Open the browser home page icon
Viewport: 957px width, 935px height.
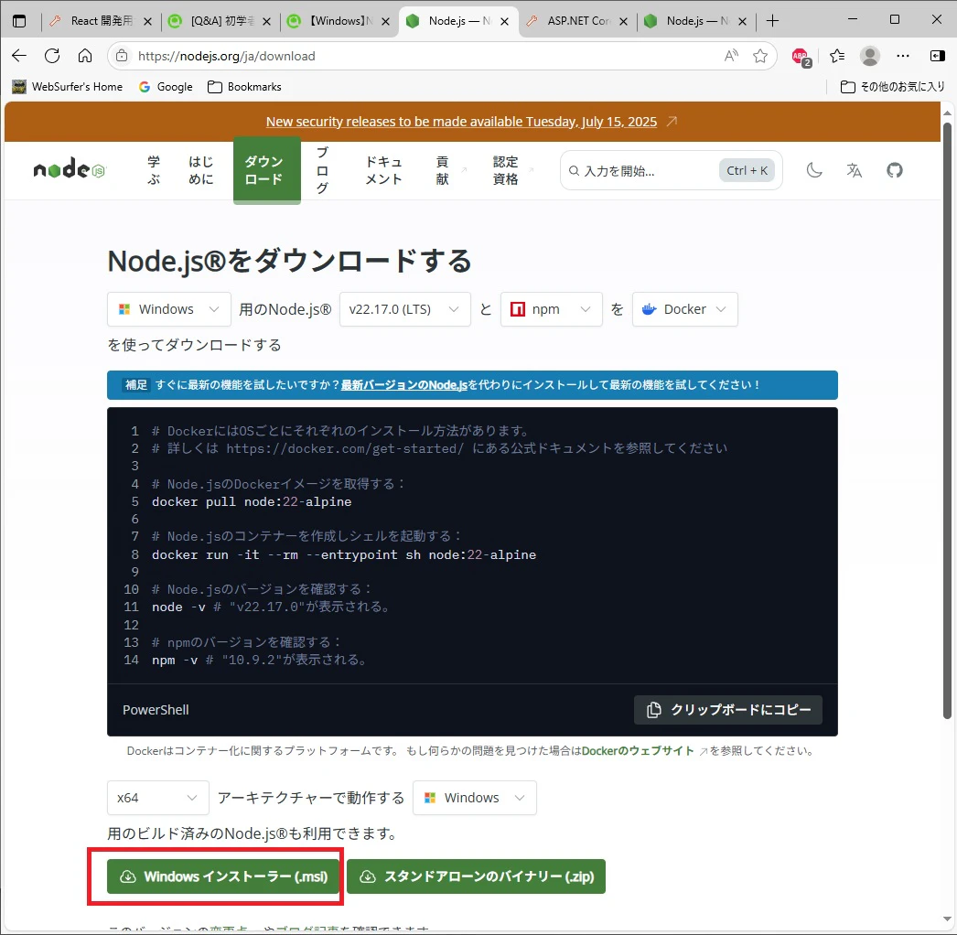86,55
